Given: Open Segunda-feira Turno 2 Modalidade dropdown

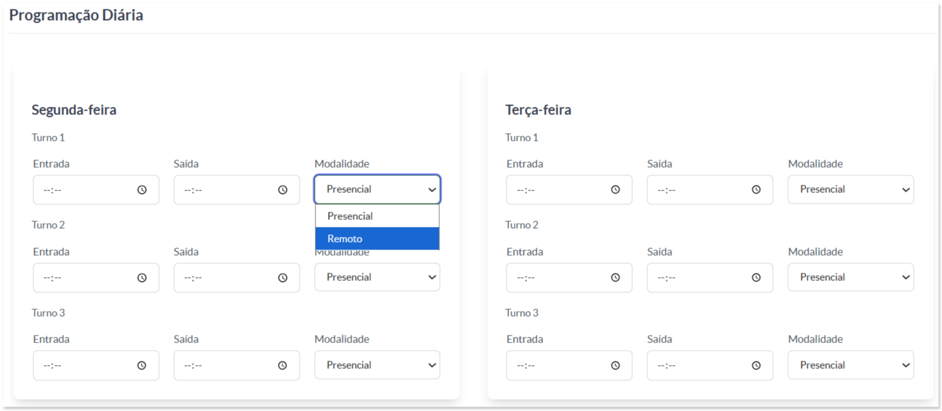Looking at the screenshot, I should (377, 277).
